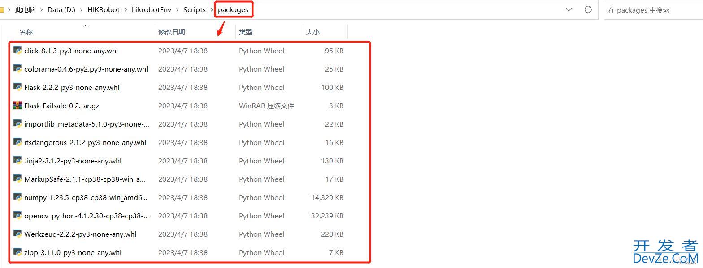Click the WinRAR 压缩文件 type cell
This screenshot has height=268, width=703.
tap(267, 106)
